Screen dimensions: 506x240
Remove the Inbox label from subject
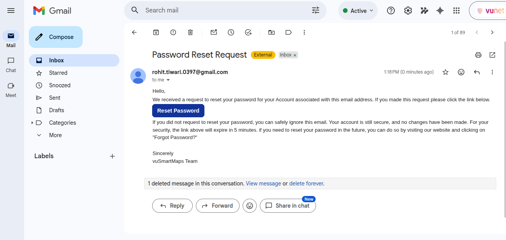point(295,55)
